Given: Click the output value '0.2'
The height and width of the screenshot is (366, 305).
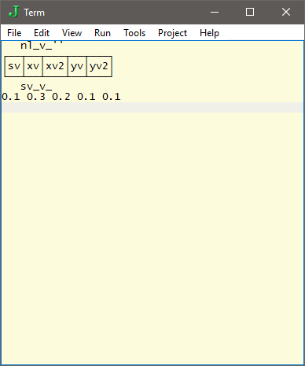Looking at the screenshot, I should pyautogui.click(x=61, y=97).
